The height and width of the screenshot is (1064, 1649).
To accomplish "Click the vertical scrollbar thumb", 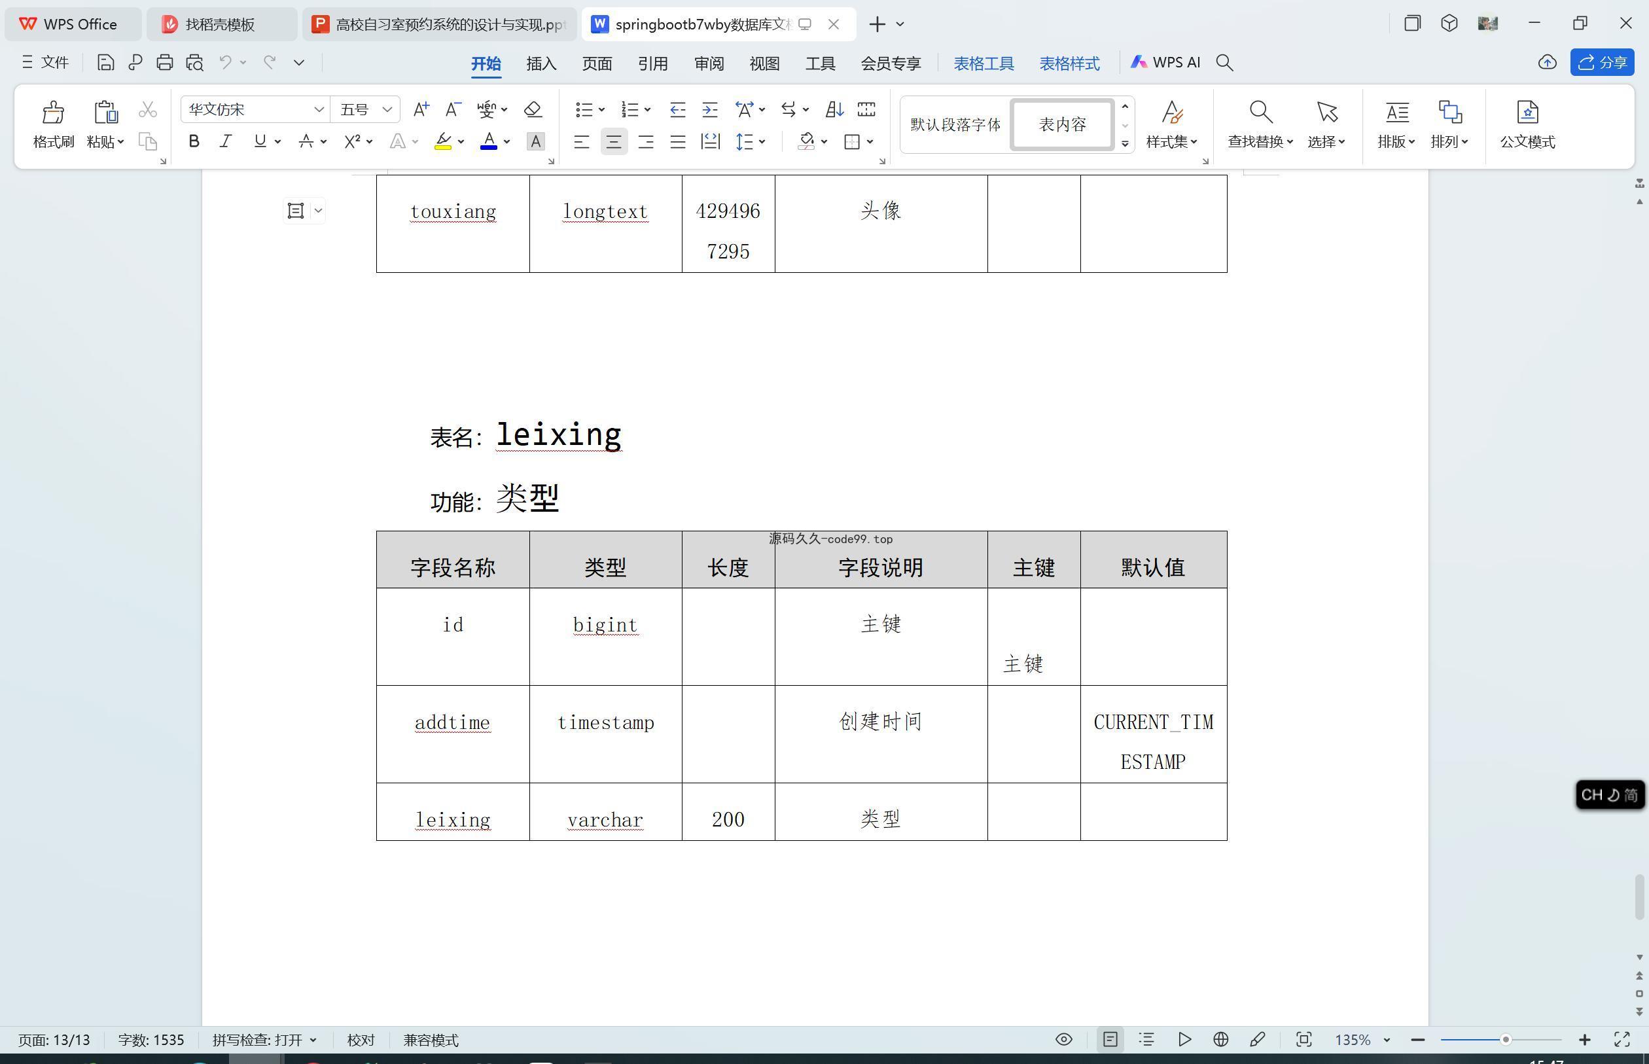I will click(1639, 898).
